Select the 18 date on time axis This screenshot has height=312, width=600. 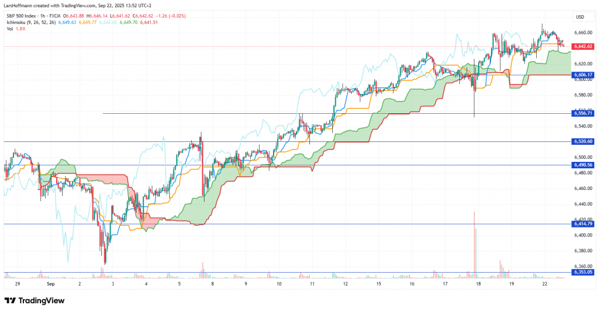(x=478, y=283)
